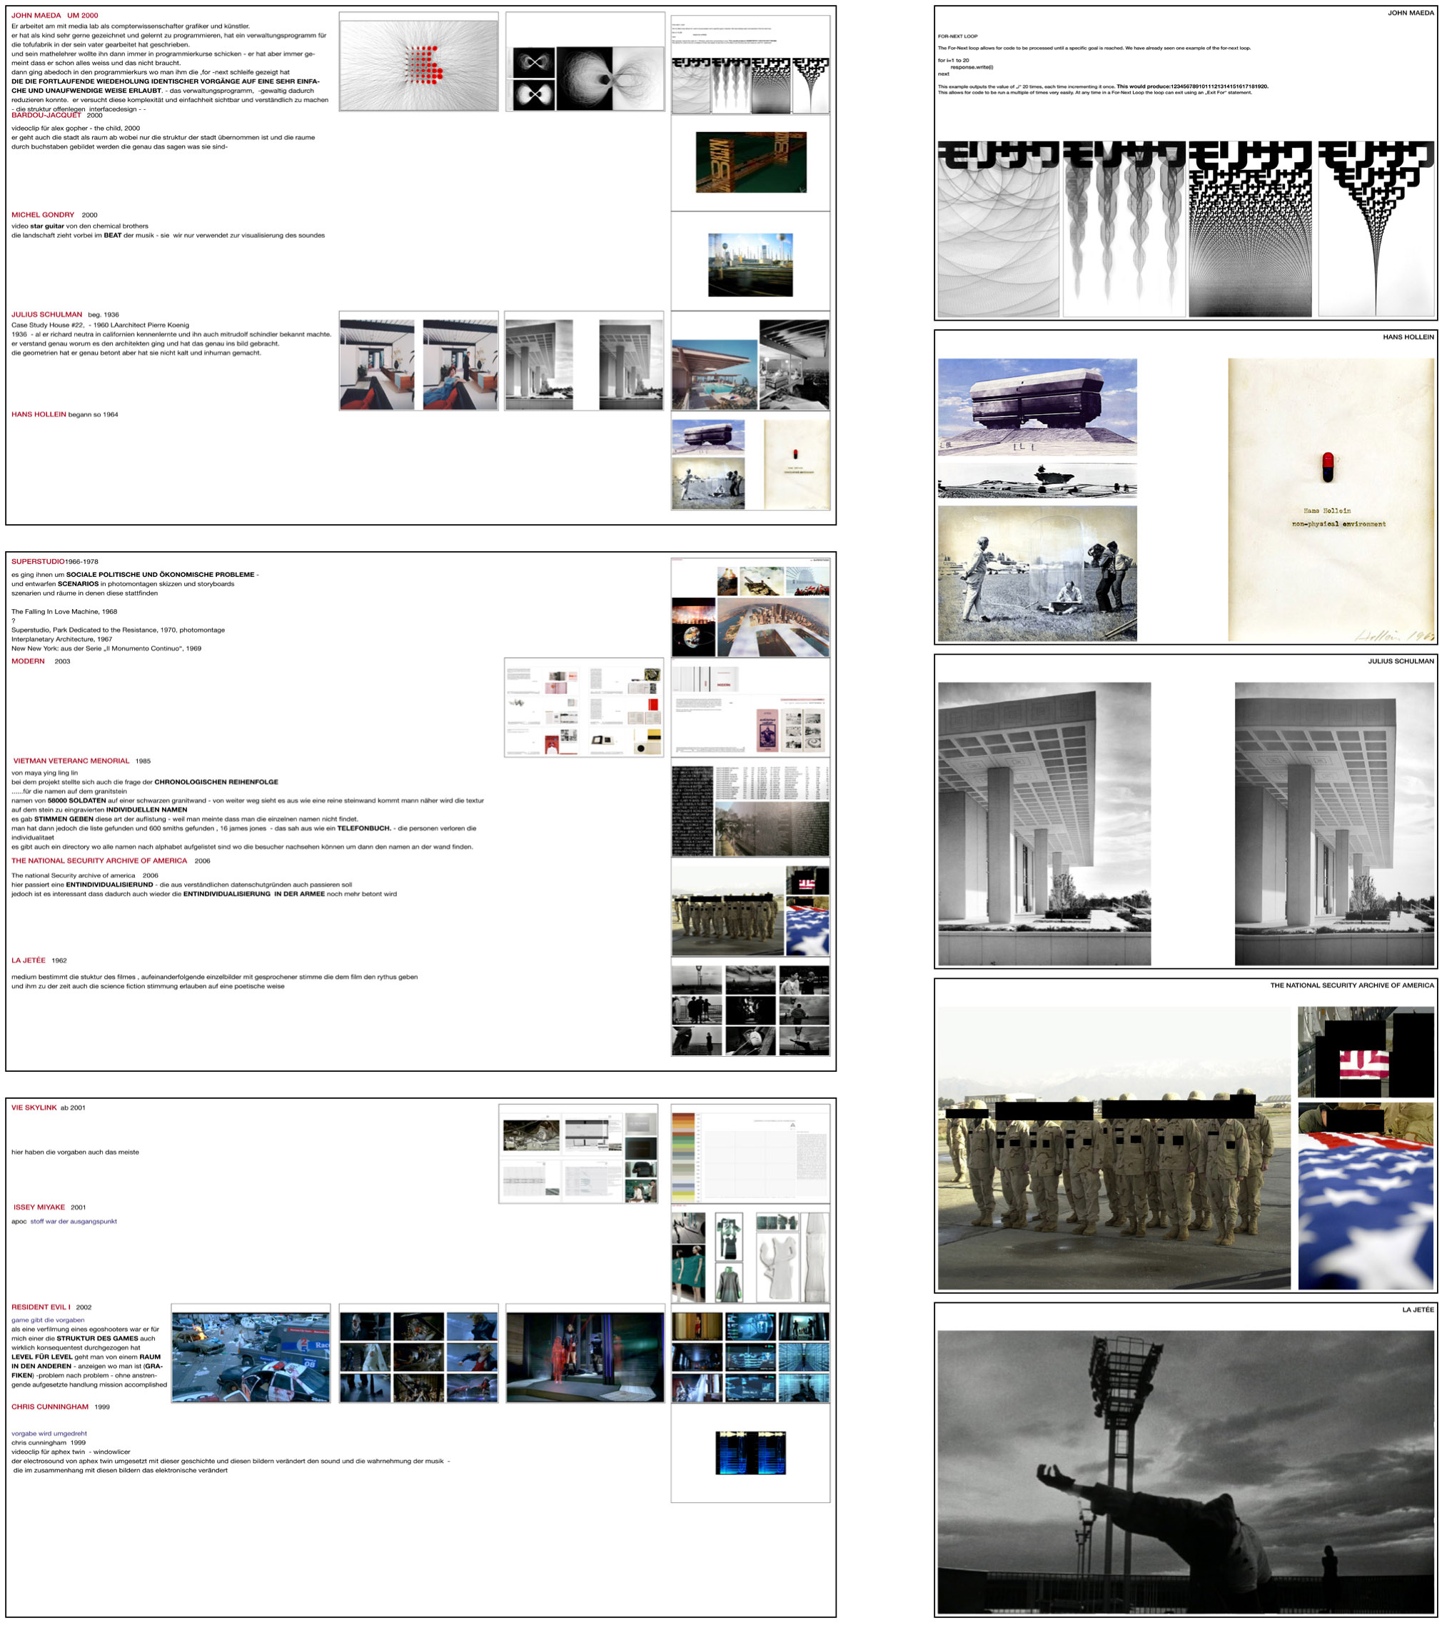Open the Resident Evil crashed police car image

[251, 1357]
